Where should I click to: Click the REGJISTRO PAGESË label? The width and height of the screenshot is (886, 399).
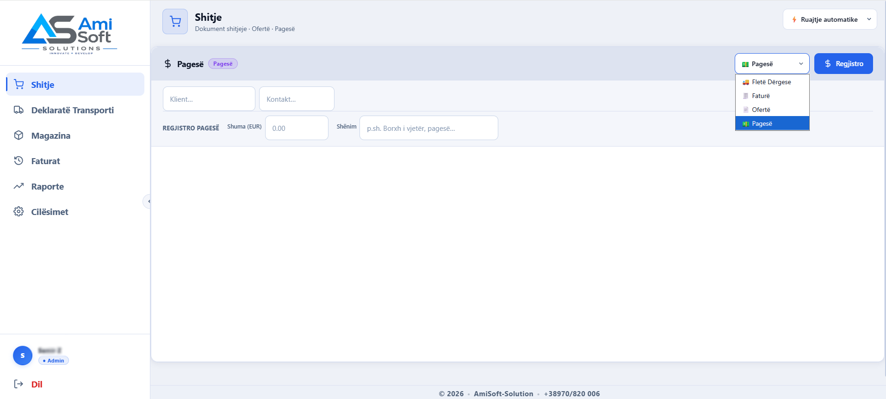[x=191, y=128]
